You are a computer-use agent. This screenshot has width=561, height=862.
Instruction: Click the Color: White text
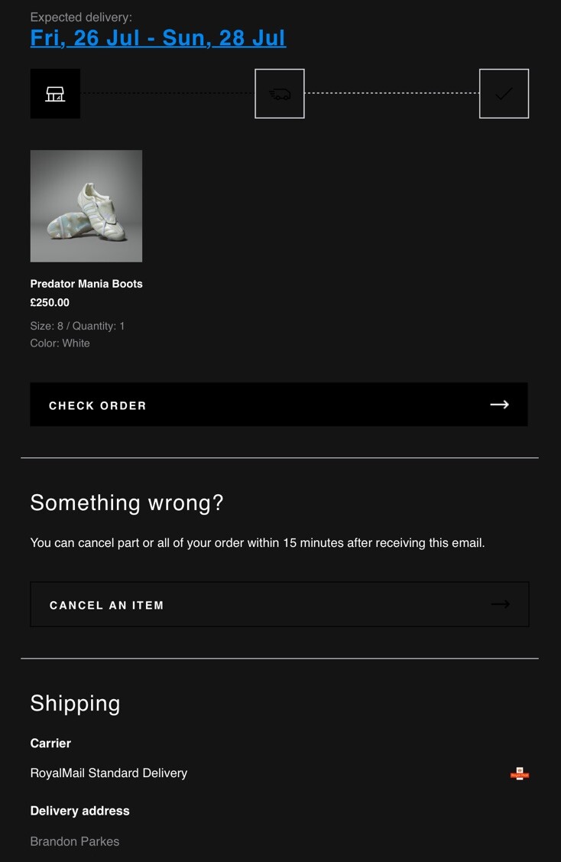(60, 343)
